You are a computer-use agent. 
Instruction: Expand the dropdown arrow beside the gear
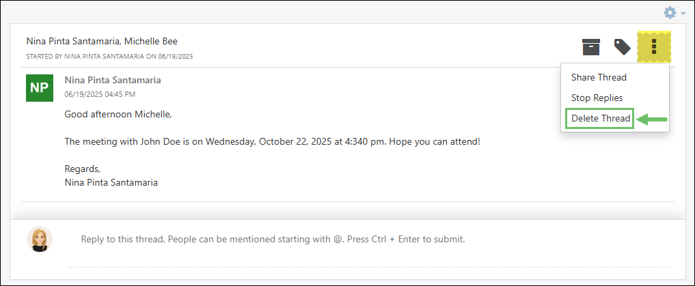point(683,14)
